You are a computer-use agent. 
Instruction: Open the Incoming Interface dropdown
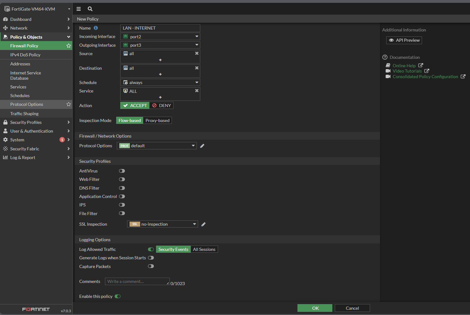pos(160,37)
